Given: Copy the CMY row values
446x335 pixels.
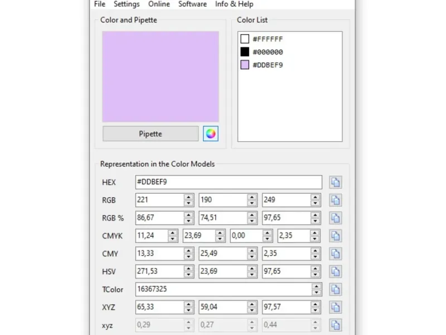Looking at the screenshot, I should pyautogui.click(x=335, y=253).
